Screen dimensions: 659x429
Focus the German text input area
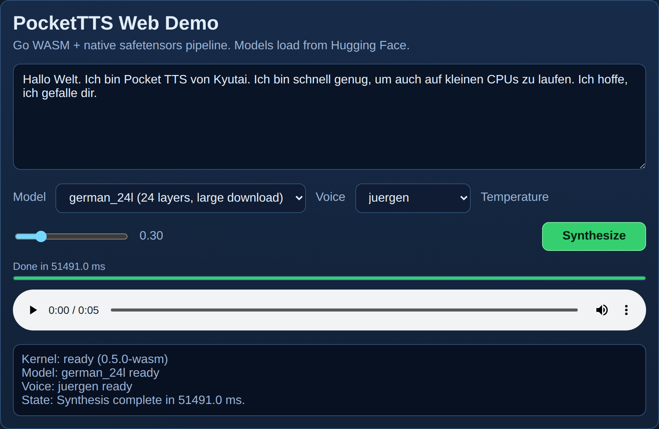329,117
